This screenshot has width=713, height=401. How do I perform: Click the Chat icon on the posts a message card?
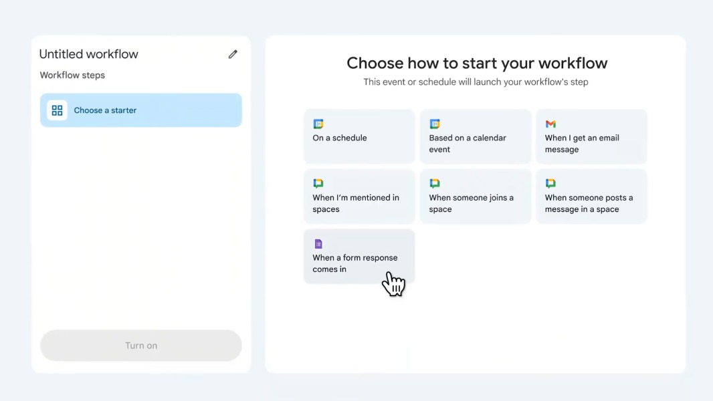550,184
